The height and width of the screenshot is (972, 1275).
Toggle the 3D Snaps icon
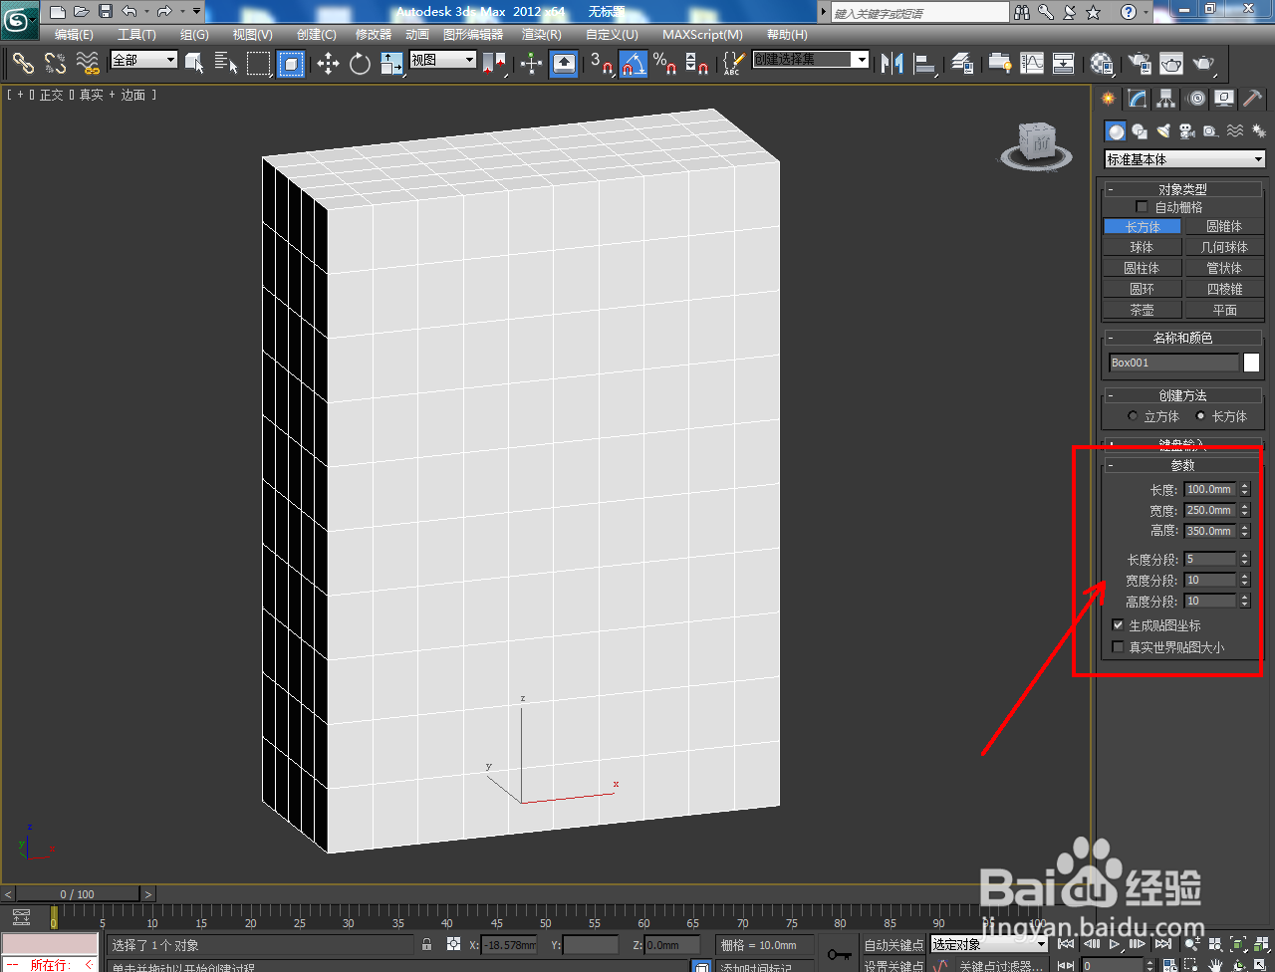(601, 63)
